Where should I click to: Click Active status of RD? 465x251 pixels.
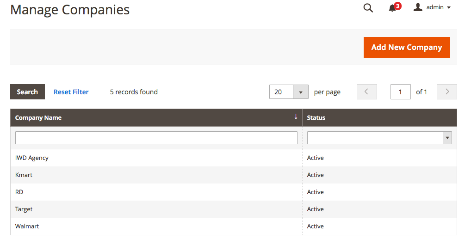315,192
